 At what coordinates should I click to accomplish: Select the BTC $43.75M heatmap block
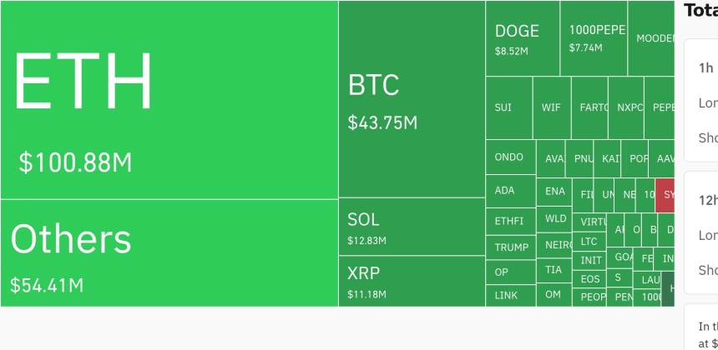click(x=412, y=100)
